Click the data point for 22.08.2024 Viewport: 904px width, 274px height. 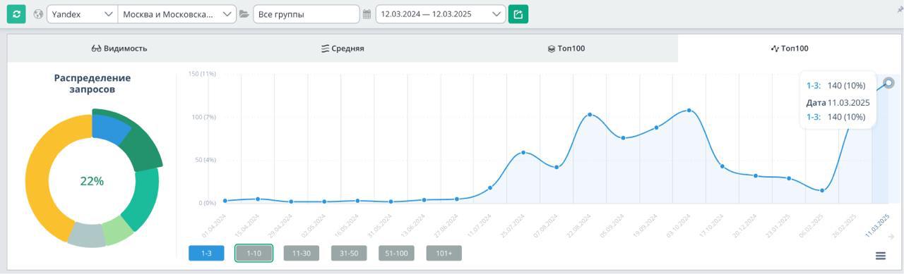pyautogui.click(x=590, y=114)
